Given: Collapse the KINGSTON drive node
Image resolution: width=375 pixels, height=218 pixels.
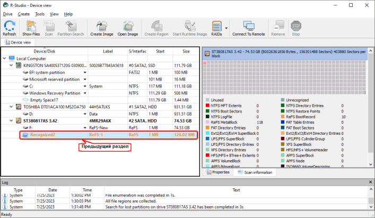Looking at the screenshot, I should (x=11, y=65).
